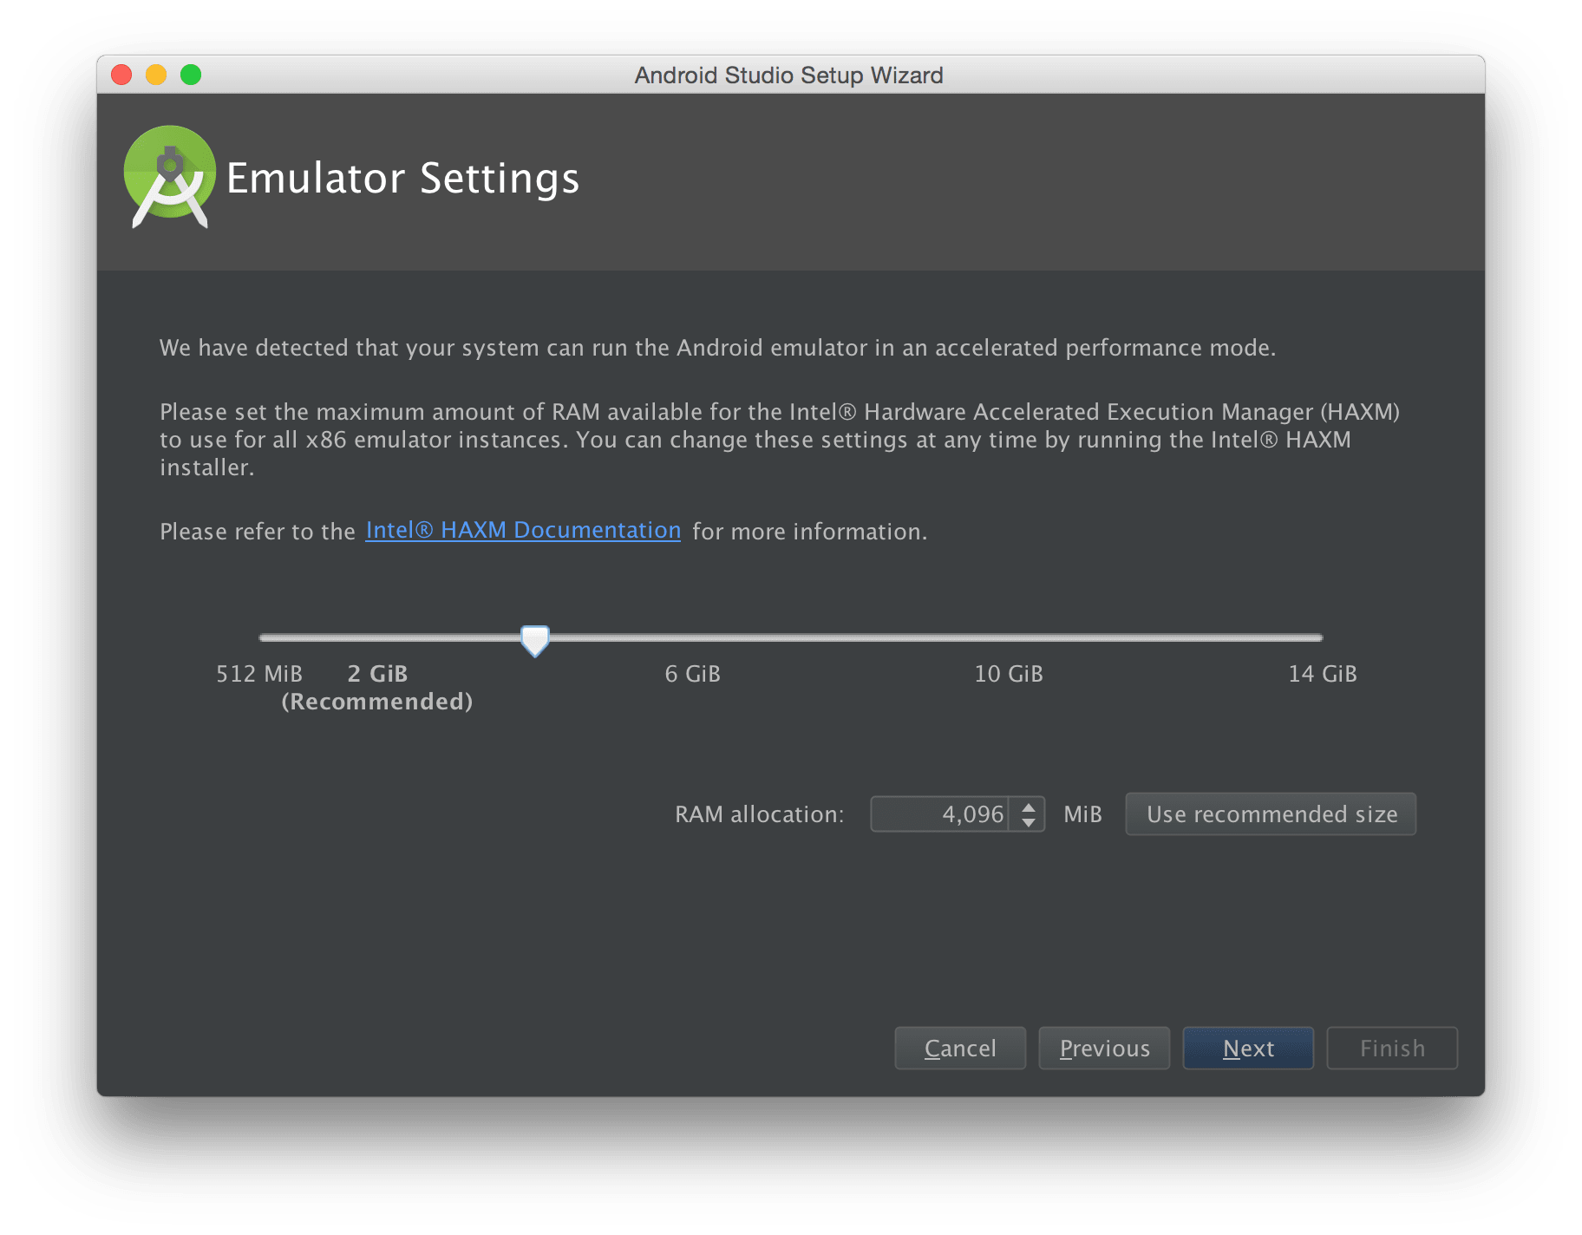Image resolution: width=1582 pixels, height=1235 pixels.
Task: Click the 512 MiB slider label
Action: [x=259, y=674]
